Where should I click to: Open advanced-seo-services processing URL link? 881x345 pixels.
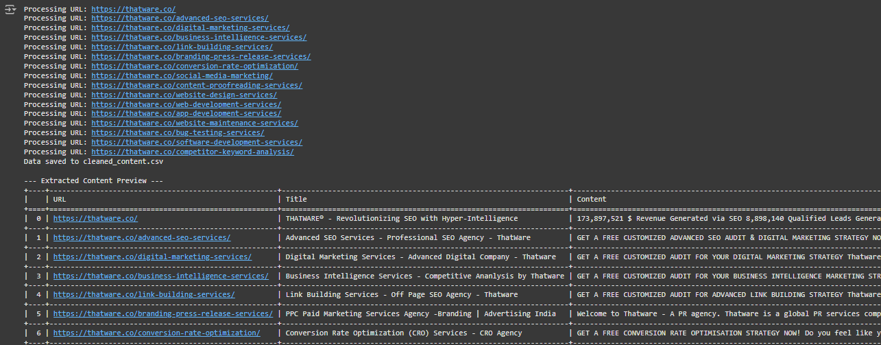(x=180, y=19)
